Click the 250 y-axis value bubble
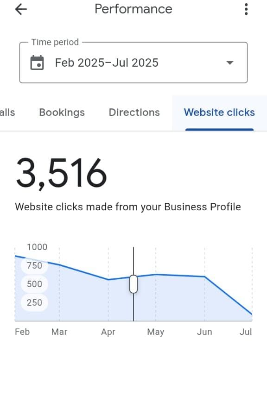This screenshot has height=402, width=267. pos(34,302)
